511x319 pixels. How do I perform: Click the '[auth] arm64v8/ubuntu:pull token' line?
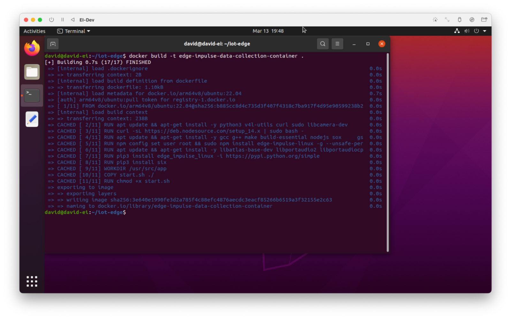[x=141, y=100]
